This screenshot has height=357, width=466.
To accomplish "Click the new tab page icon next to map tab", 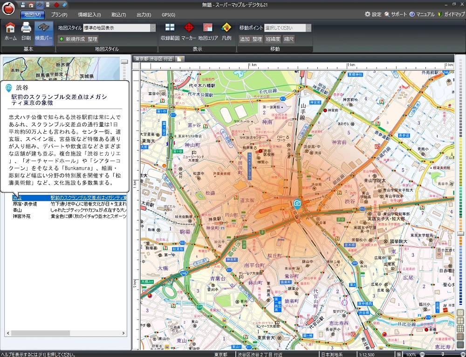I will click(x=179, y=59).
